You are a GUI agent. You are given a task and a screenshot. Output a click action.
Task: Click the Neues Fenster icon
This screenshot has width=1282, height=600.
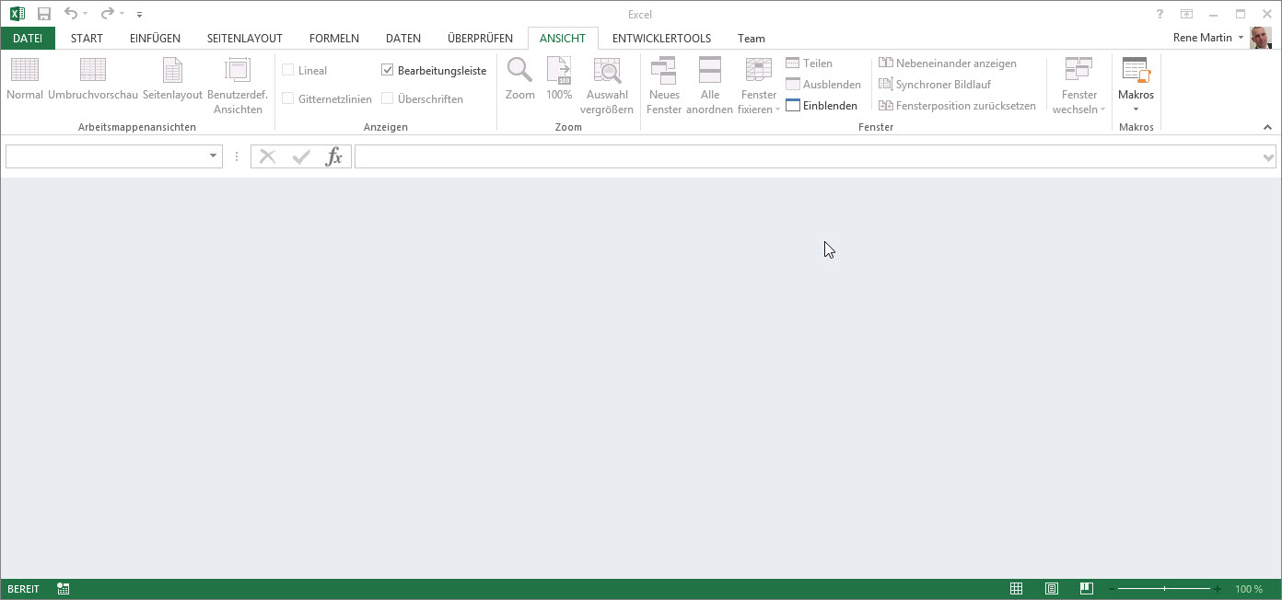(x=663, y=71)
